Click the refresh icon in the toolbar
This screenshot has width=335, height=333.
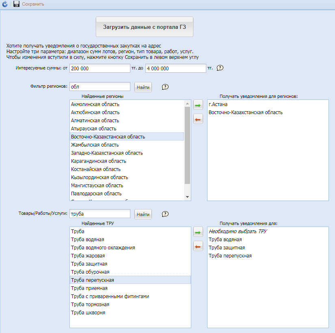click(x=5, y=4)
